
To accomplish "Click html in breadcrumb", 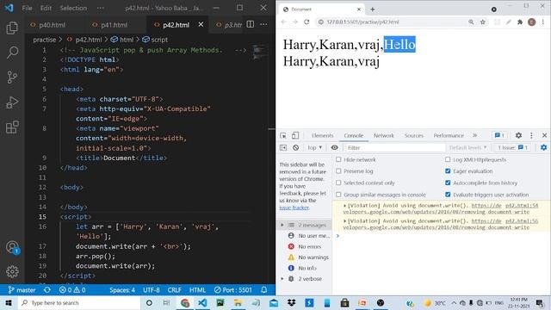I will 127,40.
